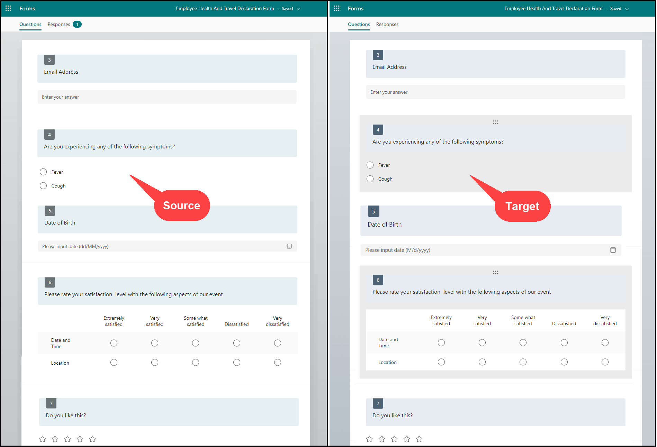Click the drag handle above question 4 in Target
Screen dimensions: 657x447
tap(495, 122)
